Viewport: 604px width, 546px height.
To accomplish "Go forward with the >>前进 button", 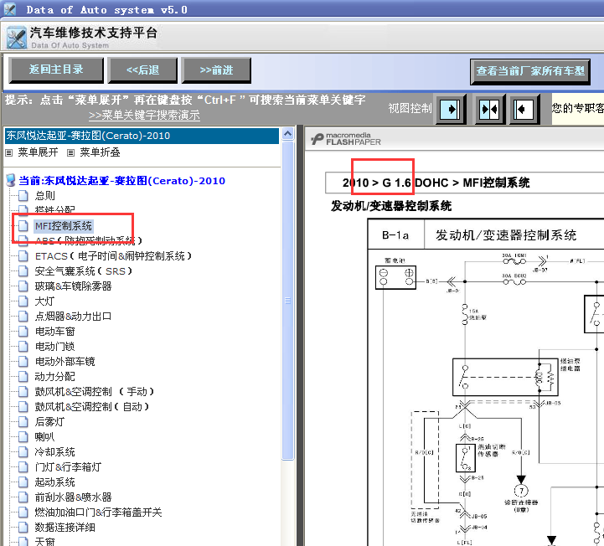I will 216,70.
